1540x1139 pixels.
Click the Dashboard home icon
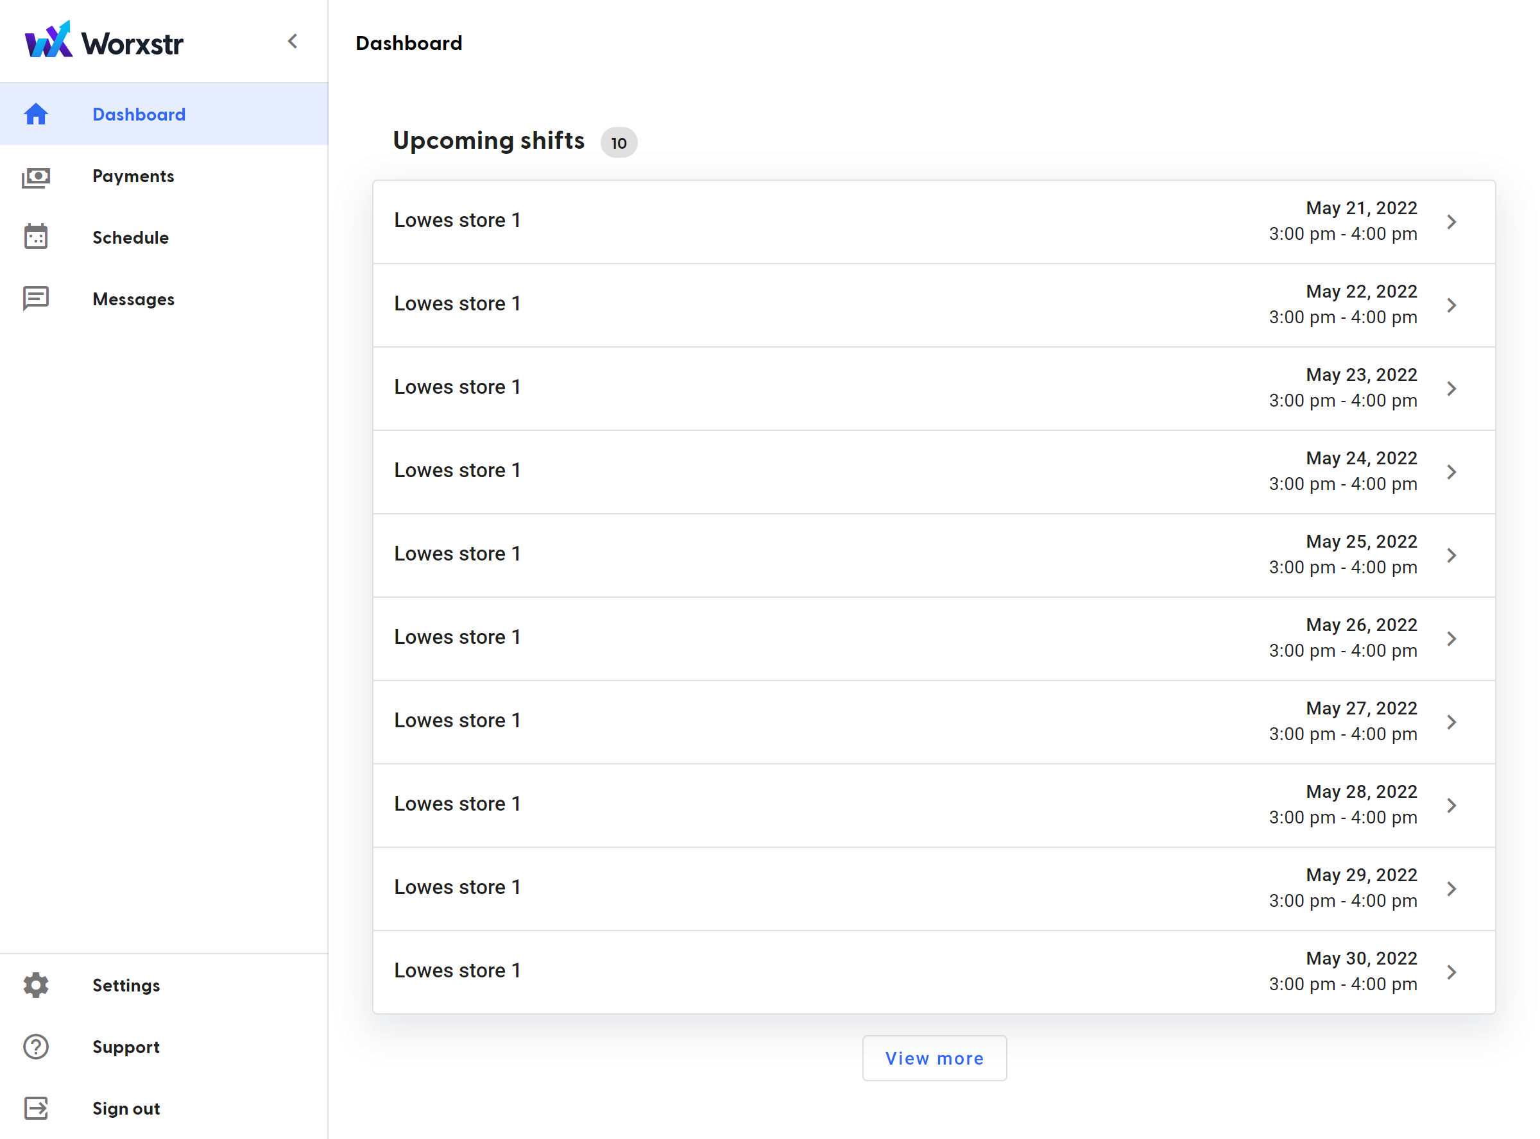pyautogui.click(x=36, y=114)
